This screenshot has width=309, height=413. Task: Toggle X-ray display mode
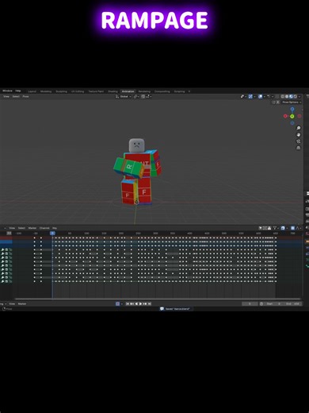[x=277, y=97]
